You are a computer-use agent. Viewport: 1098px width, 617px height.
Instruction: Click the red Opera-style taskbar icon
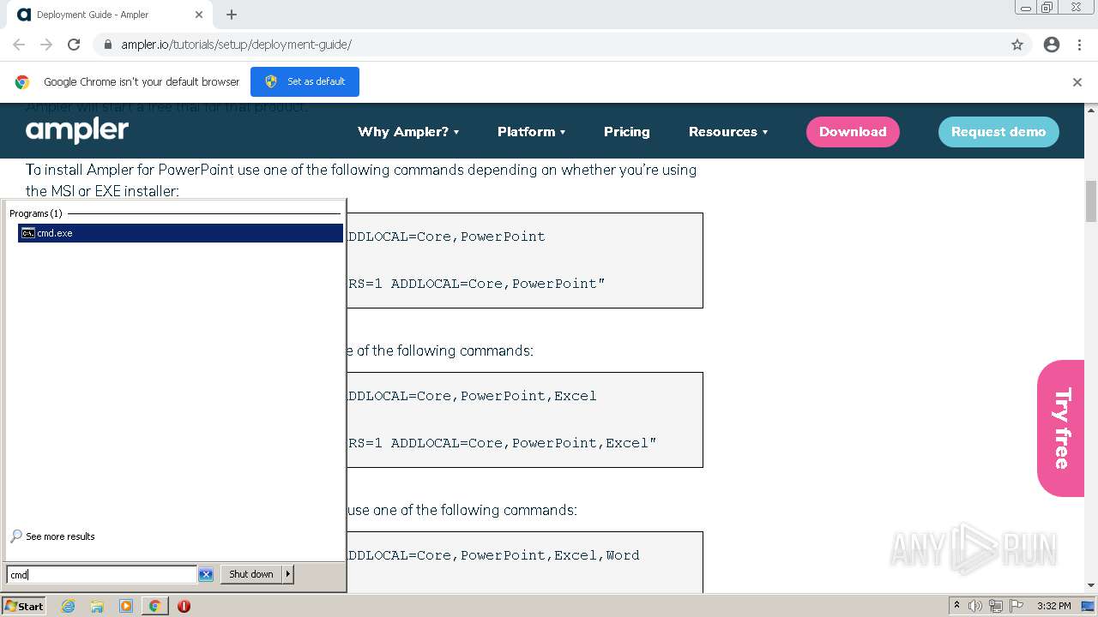click(x=184, y=606)
